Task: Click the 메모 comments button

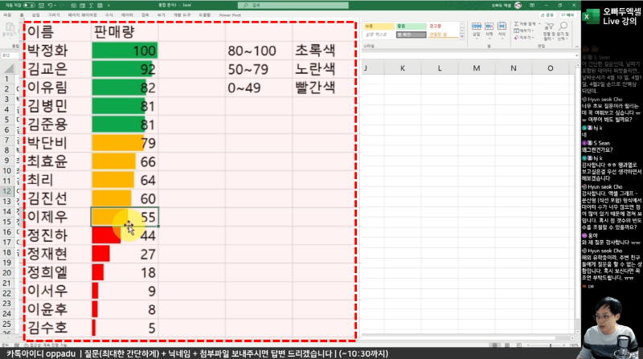Action: coord(568,14)
